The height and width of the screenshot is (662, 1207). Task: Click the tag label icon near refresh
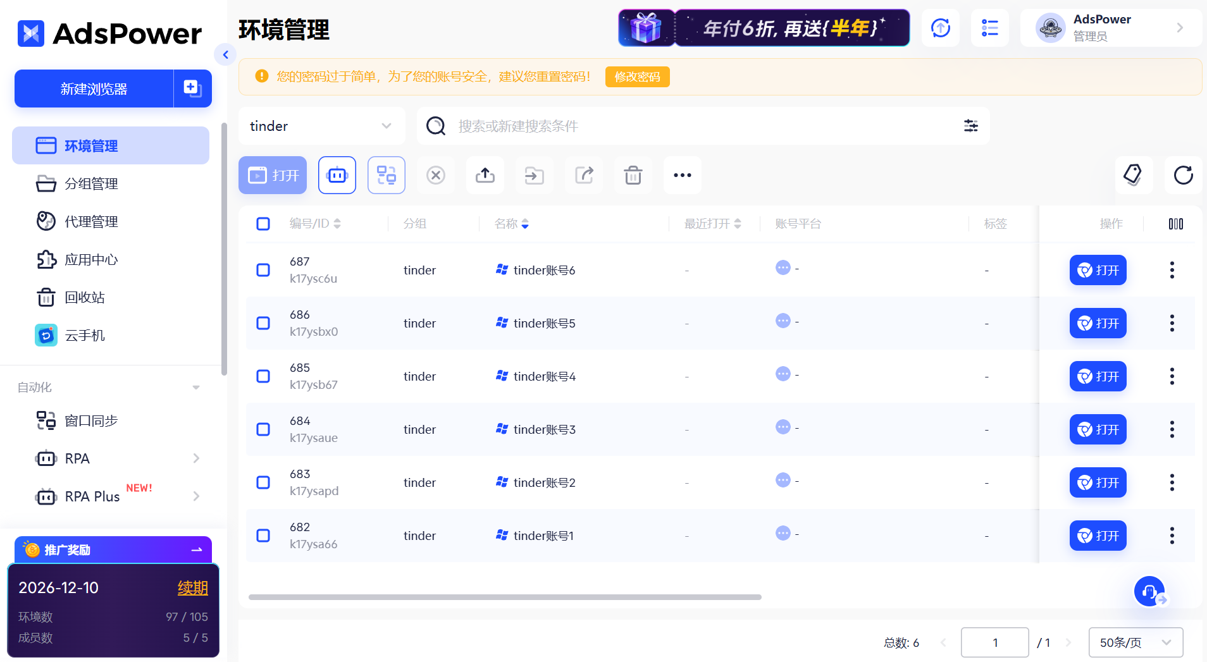point(1134,175)
